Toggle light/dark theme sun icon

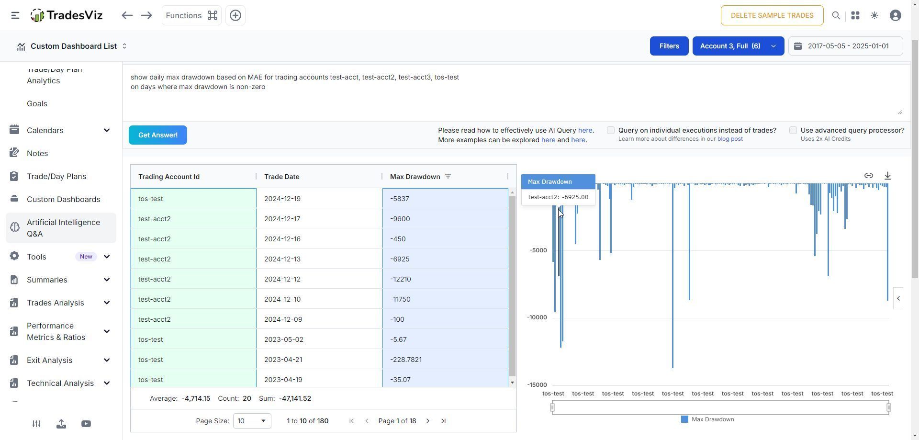point(874,15)
